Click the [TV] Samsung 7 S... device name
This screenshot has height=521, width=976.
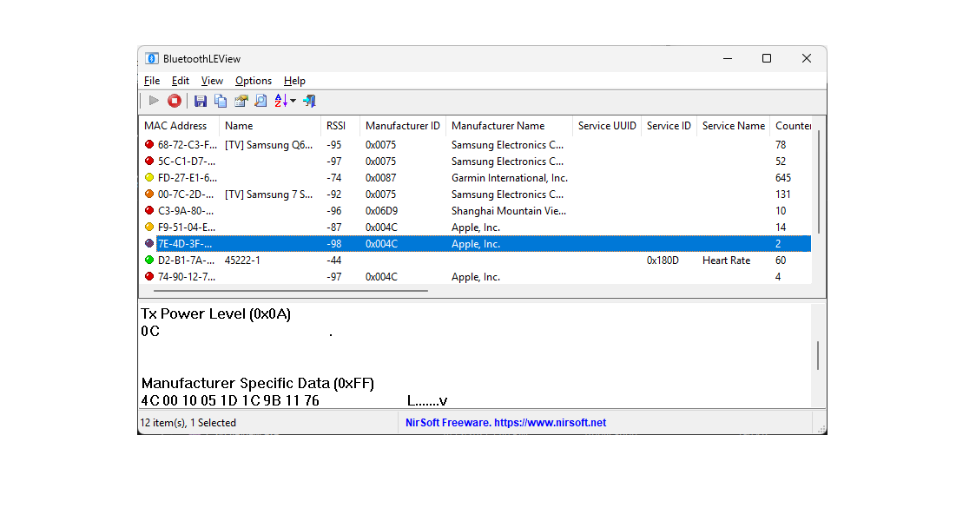point(269,195)
